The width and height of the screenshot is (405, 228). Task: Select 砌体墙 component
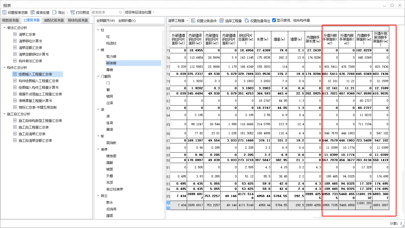click(x=111, y=63)
